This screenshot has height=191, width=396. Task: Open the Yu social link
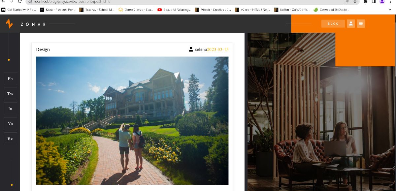coord(10,124)
